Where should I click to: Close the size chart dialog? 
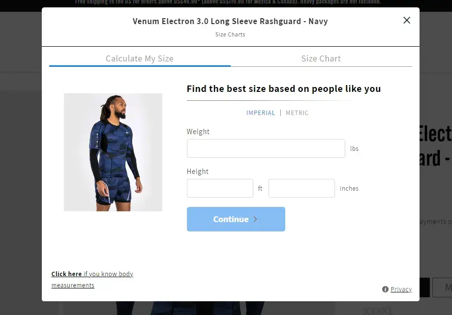tap(406, 20)
